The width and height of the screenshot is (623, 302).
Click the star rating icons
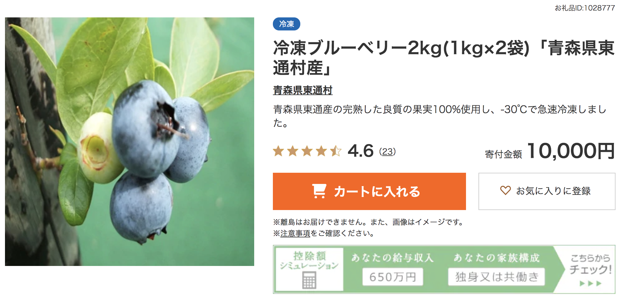(307, 151)
